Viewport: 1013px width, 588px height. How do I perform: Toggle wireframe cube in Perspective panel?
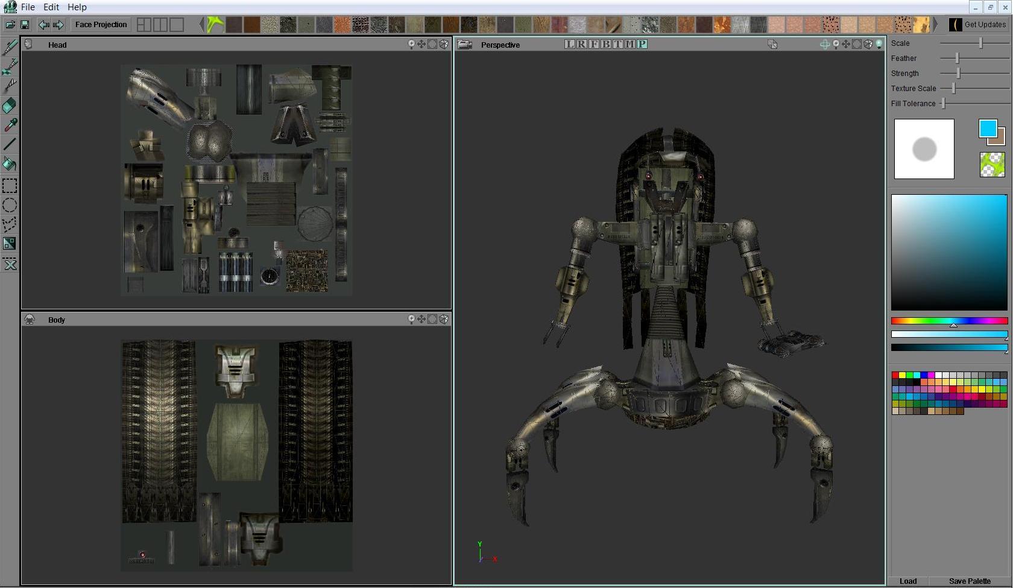868,44
